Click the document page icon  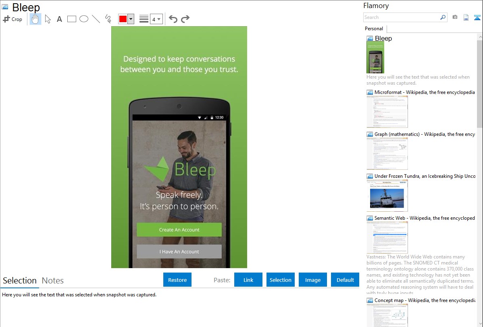click(x=466, y=17)
